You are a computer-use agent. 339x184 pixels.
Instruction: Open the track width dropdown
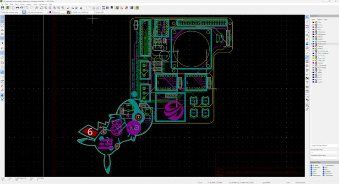click(x=11, y=12)
